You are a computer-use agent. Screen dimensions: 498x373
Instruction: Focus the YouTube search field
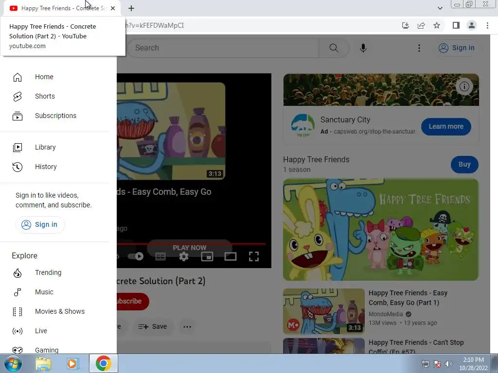tap(223, 48)
